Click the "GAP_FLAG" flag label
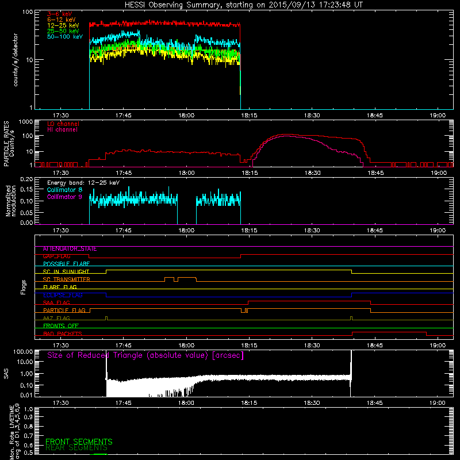Viewport: 460px width, 460px height. (56, 256)
